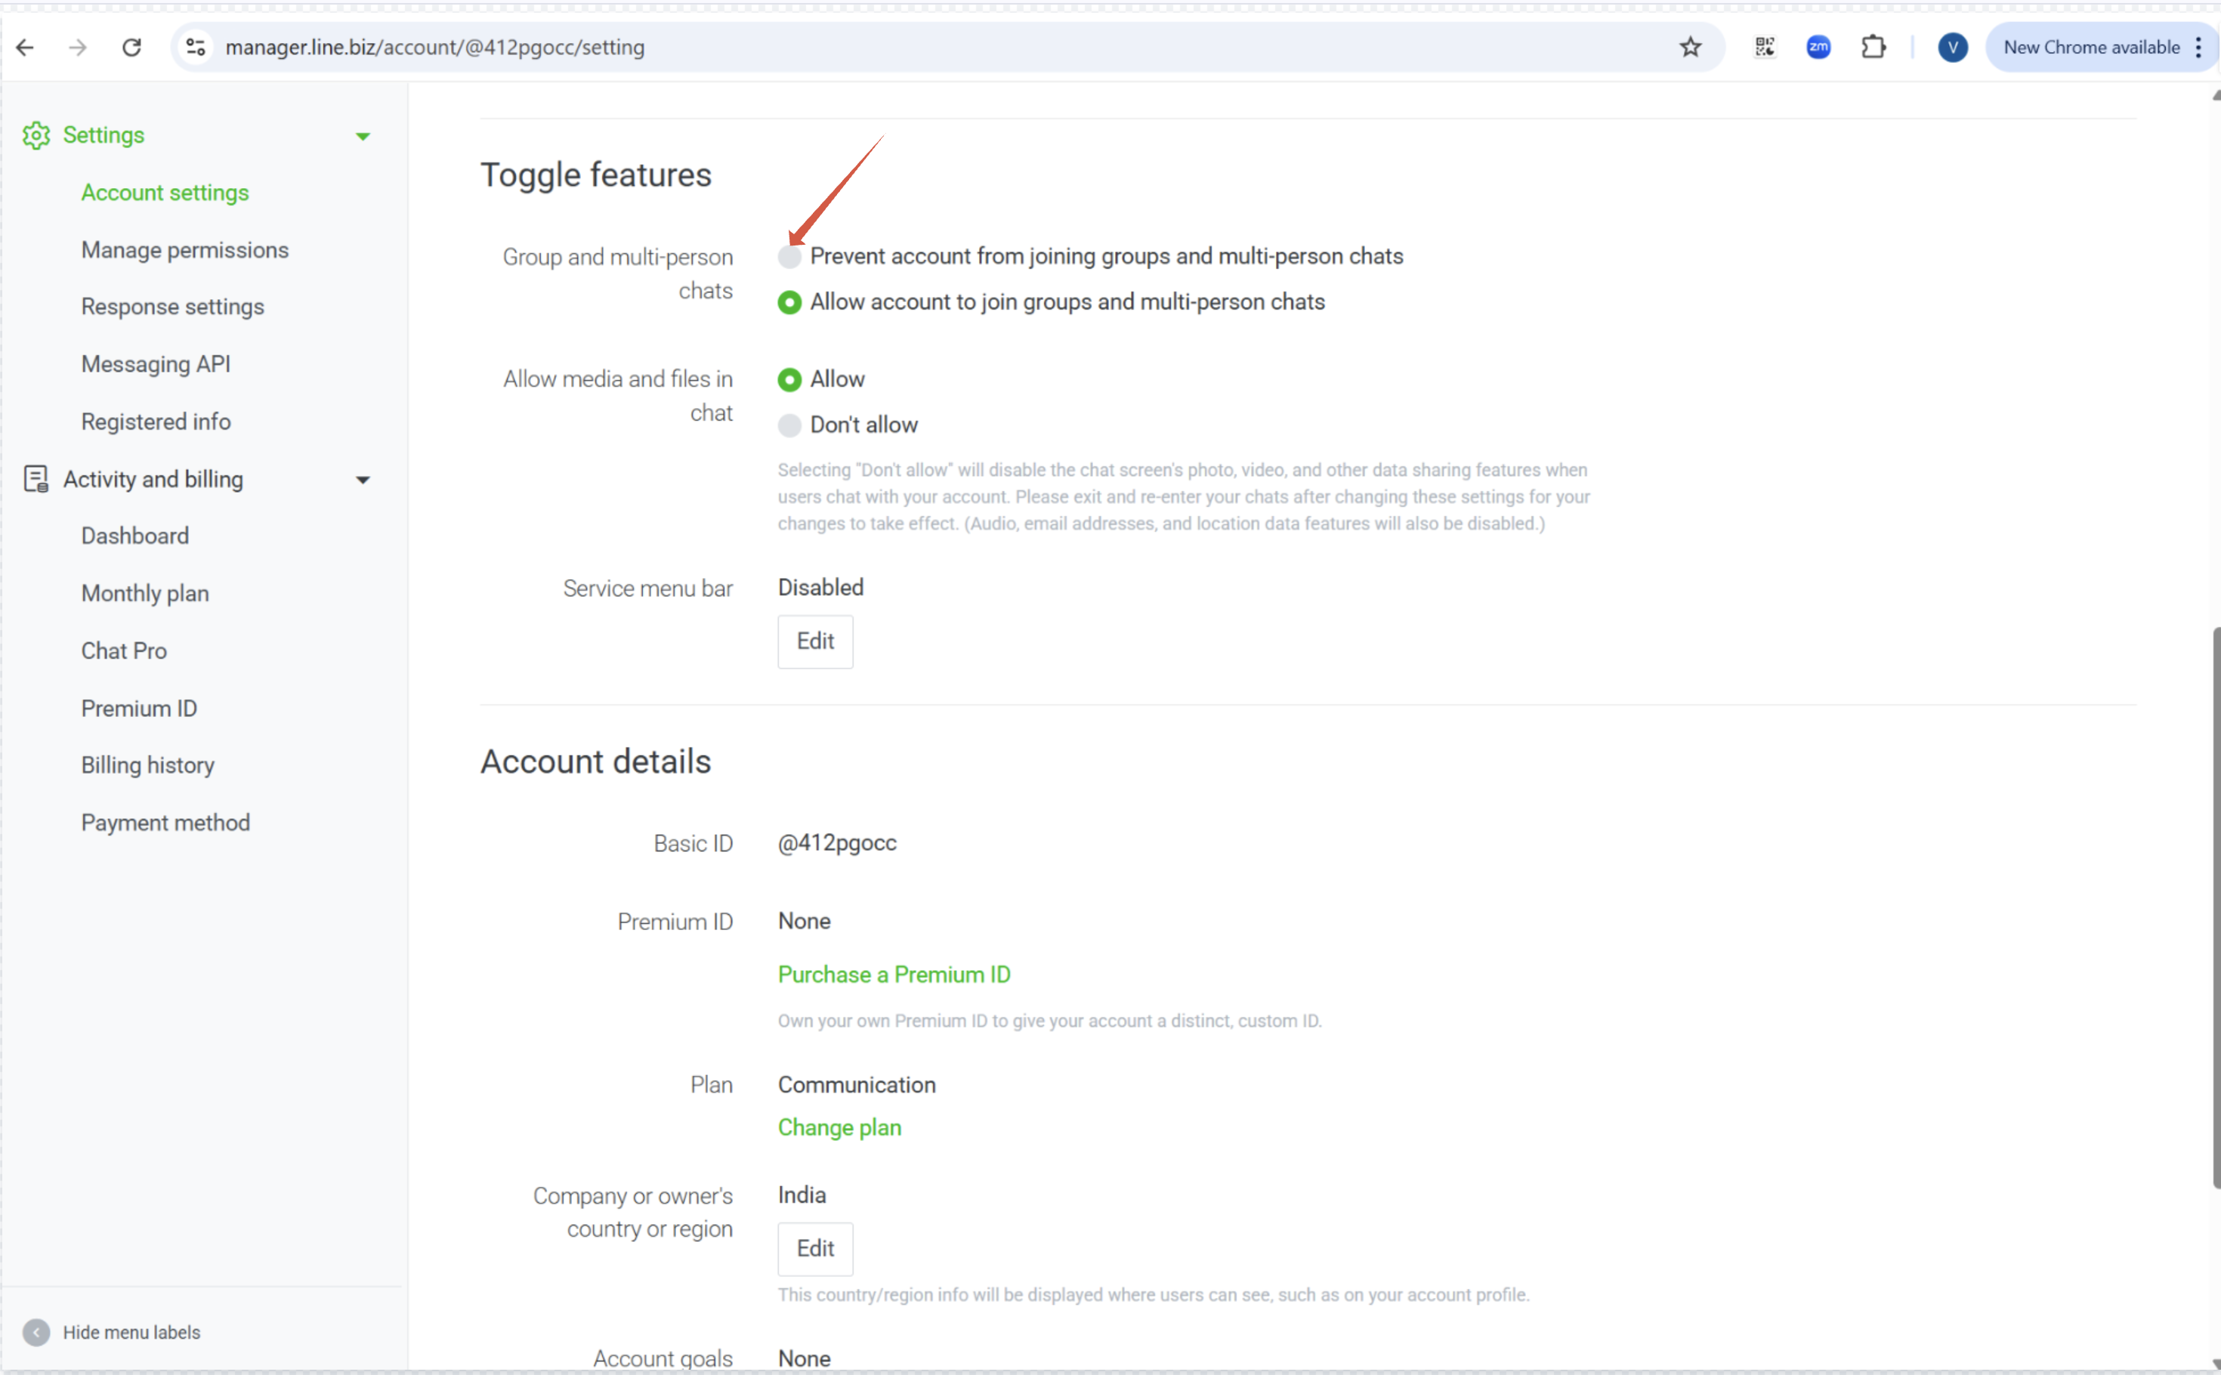This screenshot has width=2221, height=1375.
Task: Choose Don't allow for media and files
Action: (789, 425)
